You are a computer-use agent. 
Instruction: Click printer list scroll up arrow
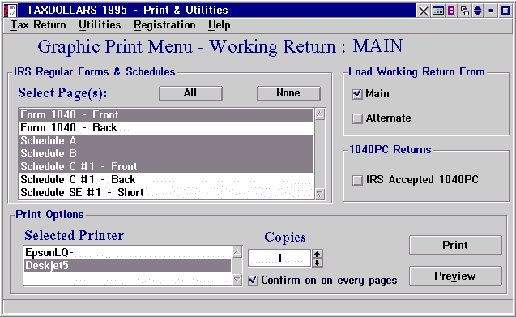click(237, 252)
